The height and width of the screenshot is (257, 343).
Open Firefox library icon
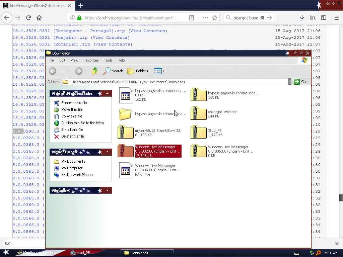coord(313,18)
